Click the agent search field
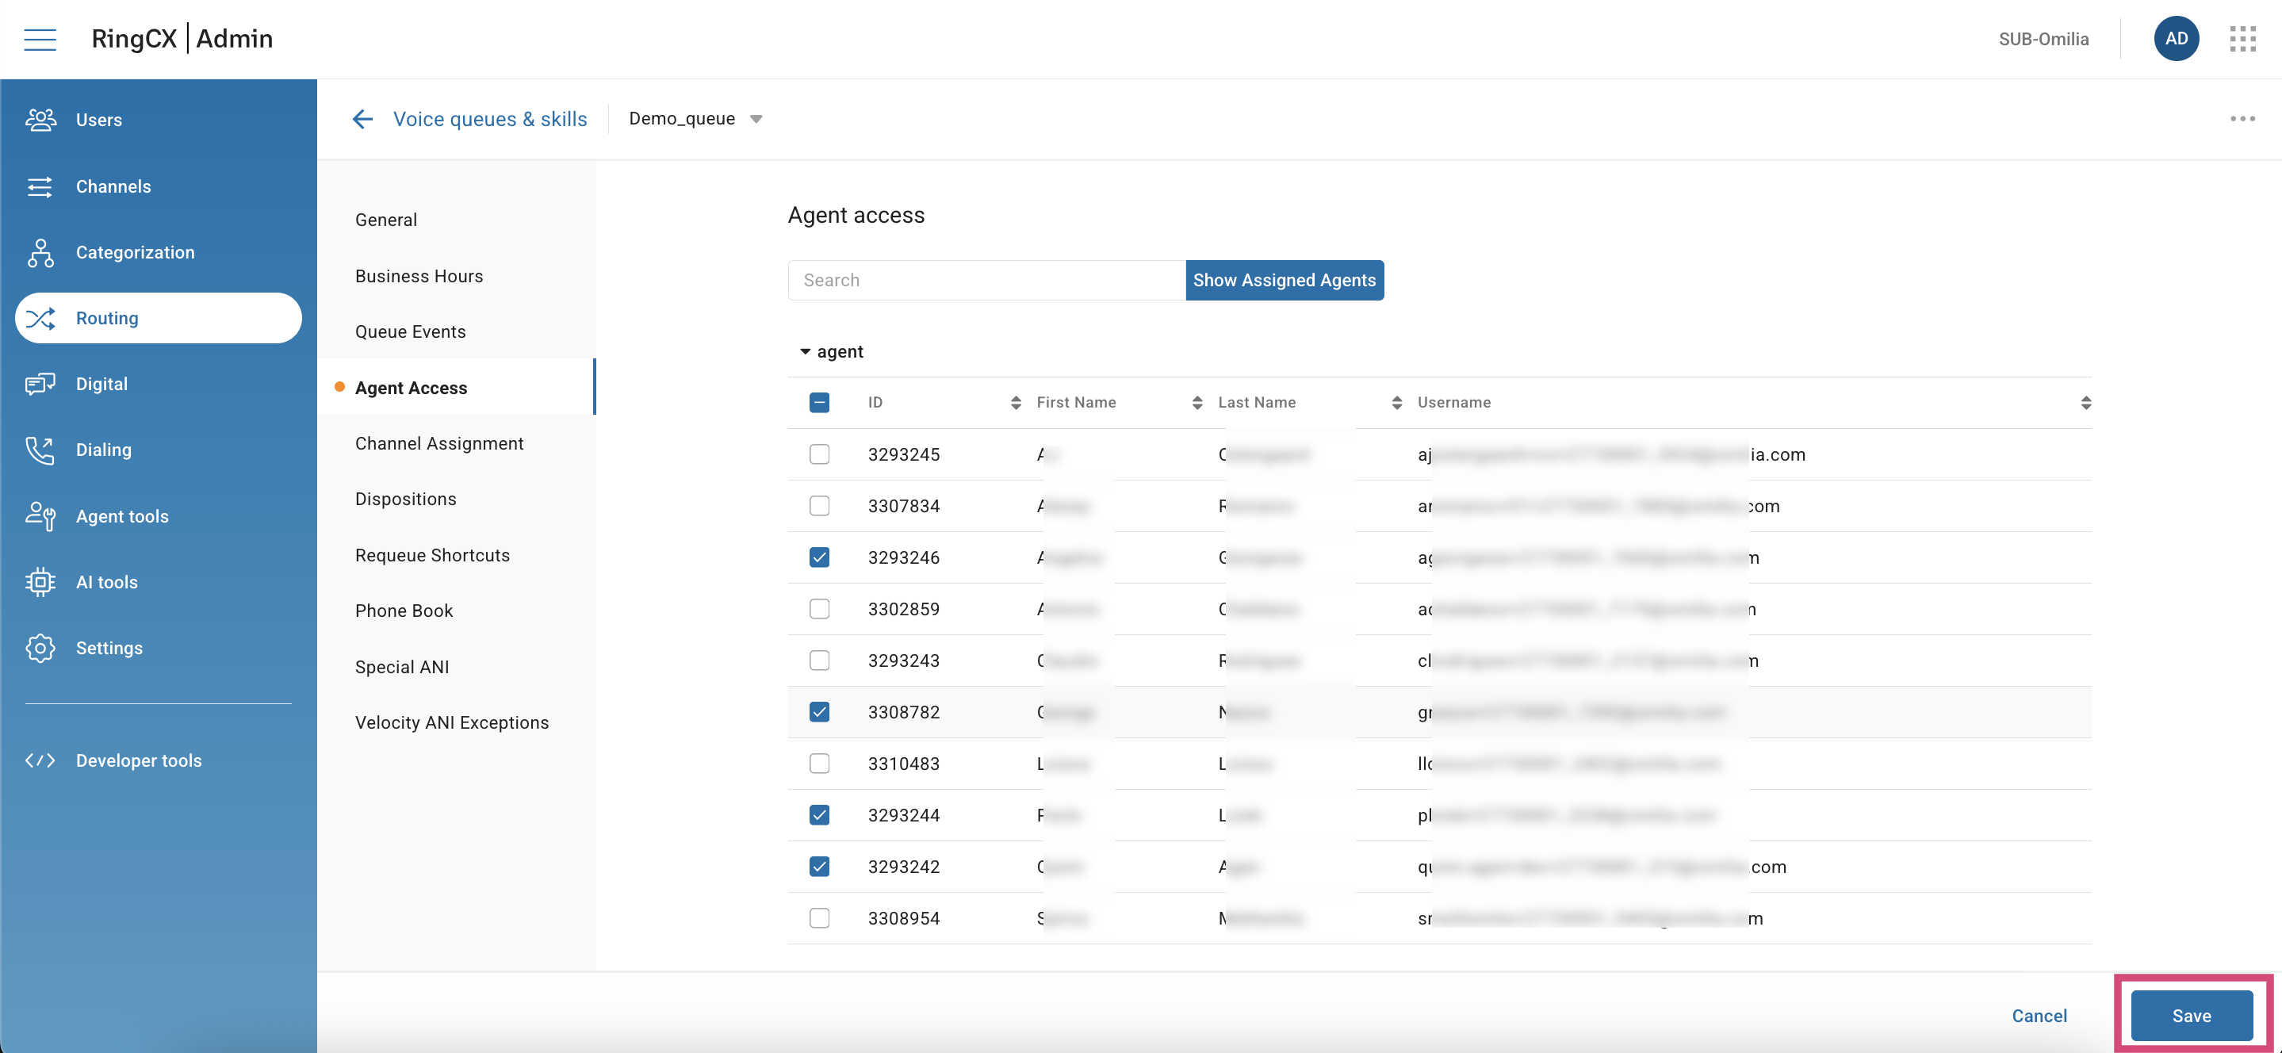 tap(985, 280)
